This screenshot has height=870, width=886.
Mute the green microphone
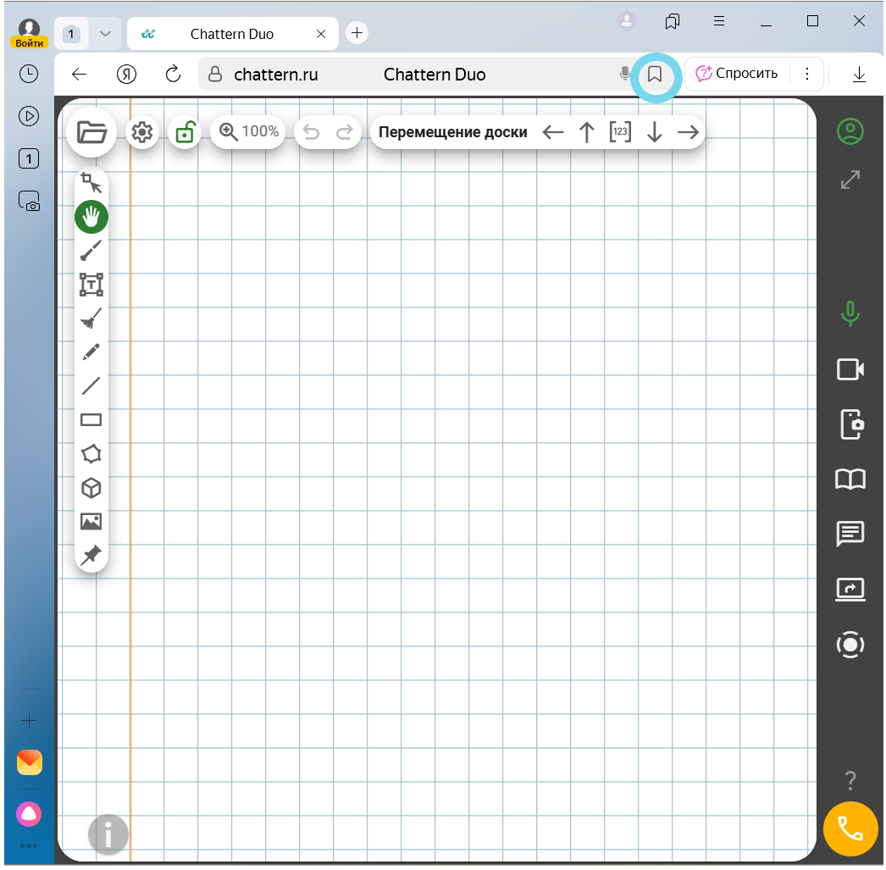[x=850, y=314]
